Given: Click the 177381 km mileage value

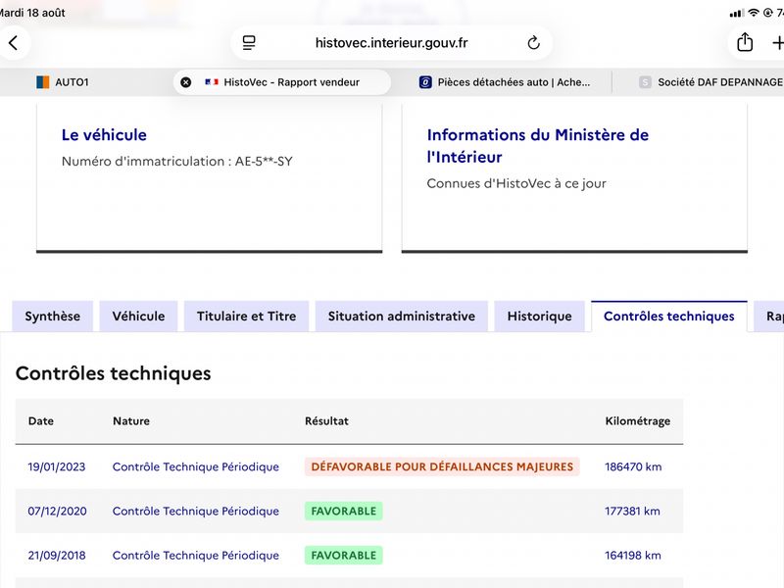Looking at the screenshot, I should [x=632, y=511].
